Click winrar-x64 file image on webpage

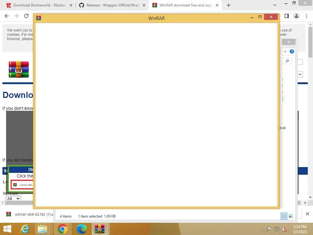pos(22,185)
